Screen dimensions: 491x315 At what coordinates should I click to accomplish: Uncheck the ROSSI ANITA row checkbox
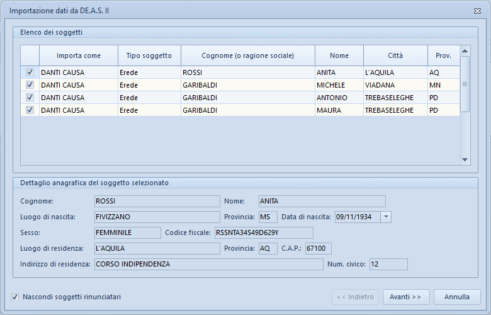point(30,72)
